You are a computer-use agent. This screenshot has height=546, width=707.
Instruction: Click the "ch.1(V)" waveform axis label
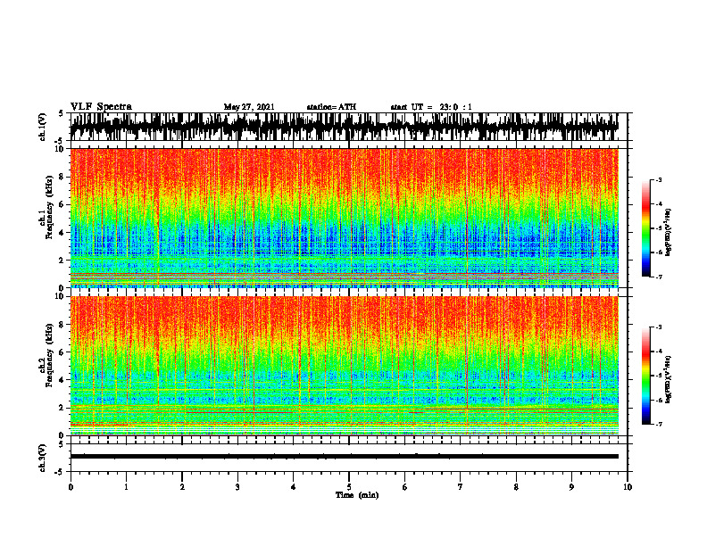(43, 127)
